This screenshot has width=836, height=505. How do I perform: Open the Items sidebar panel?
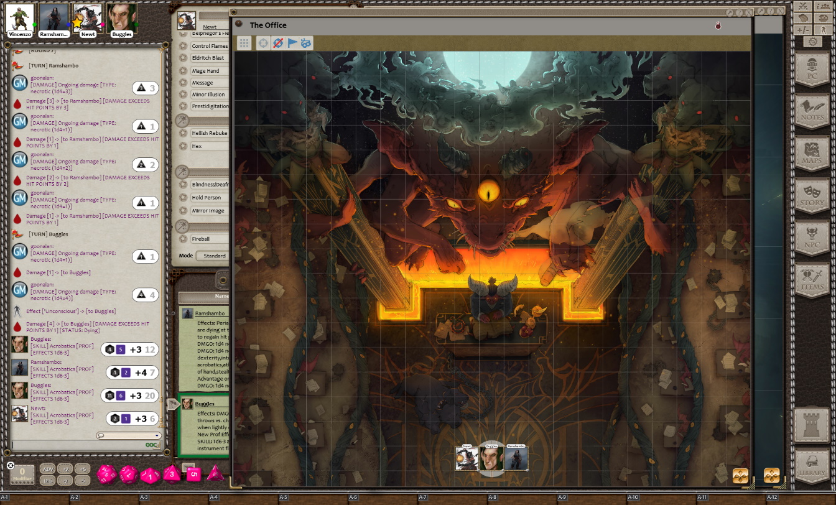(812, 280)
